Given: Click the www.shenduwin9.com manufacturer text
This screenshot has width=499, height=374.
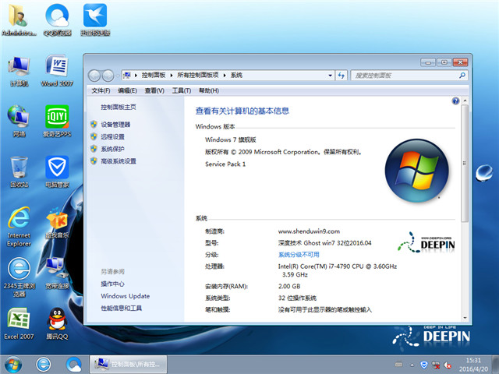Looking at the screenshot, I should coord(309,231).
